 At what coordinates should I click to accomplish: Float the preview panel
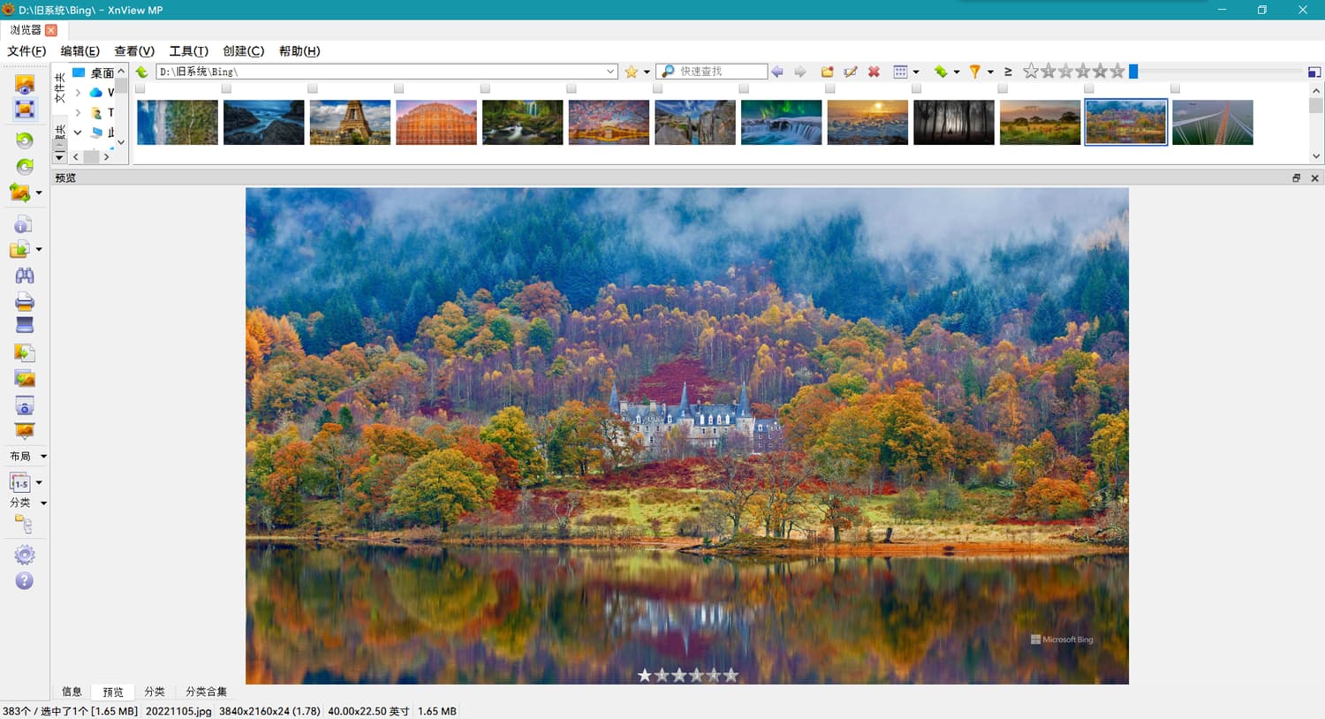coord(1296,178)
